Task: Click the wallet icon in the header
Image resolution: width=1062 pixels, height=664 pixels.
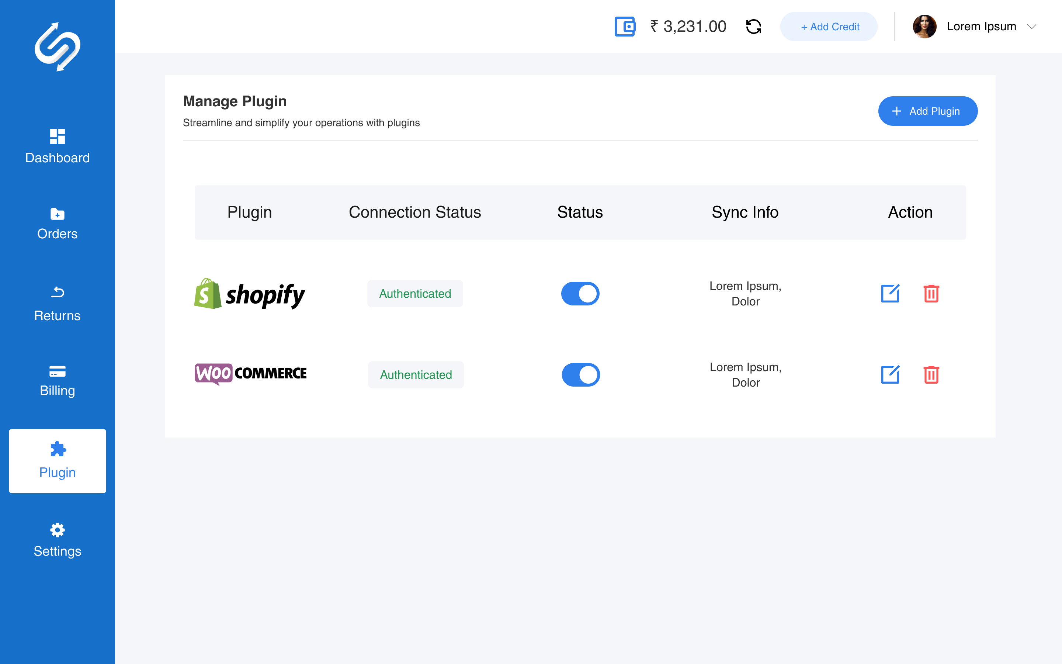Action: [624, 26]
